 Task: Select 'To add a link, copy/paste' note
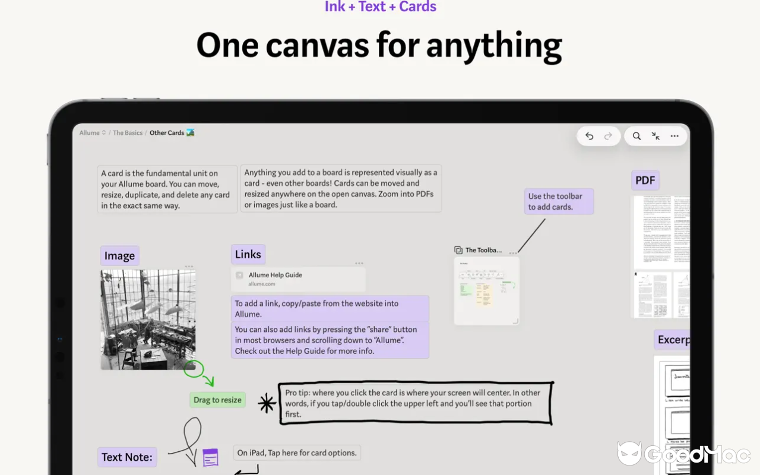click(x=330, y=309)
